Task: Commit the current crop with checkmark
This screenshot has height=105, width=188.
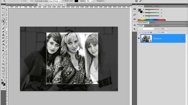Action: [x=140, y=1]
